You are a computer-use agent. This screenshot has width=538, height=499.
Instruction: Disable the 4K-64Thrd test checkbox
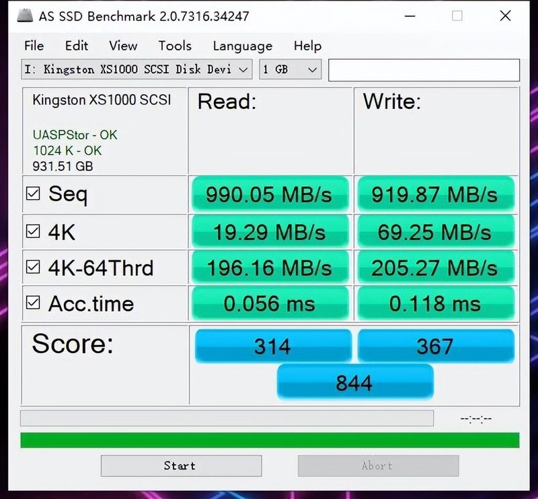pyautogui.click(x=33, y=267)
